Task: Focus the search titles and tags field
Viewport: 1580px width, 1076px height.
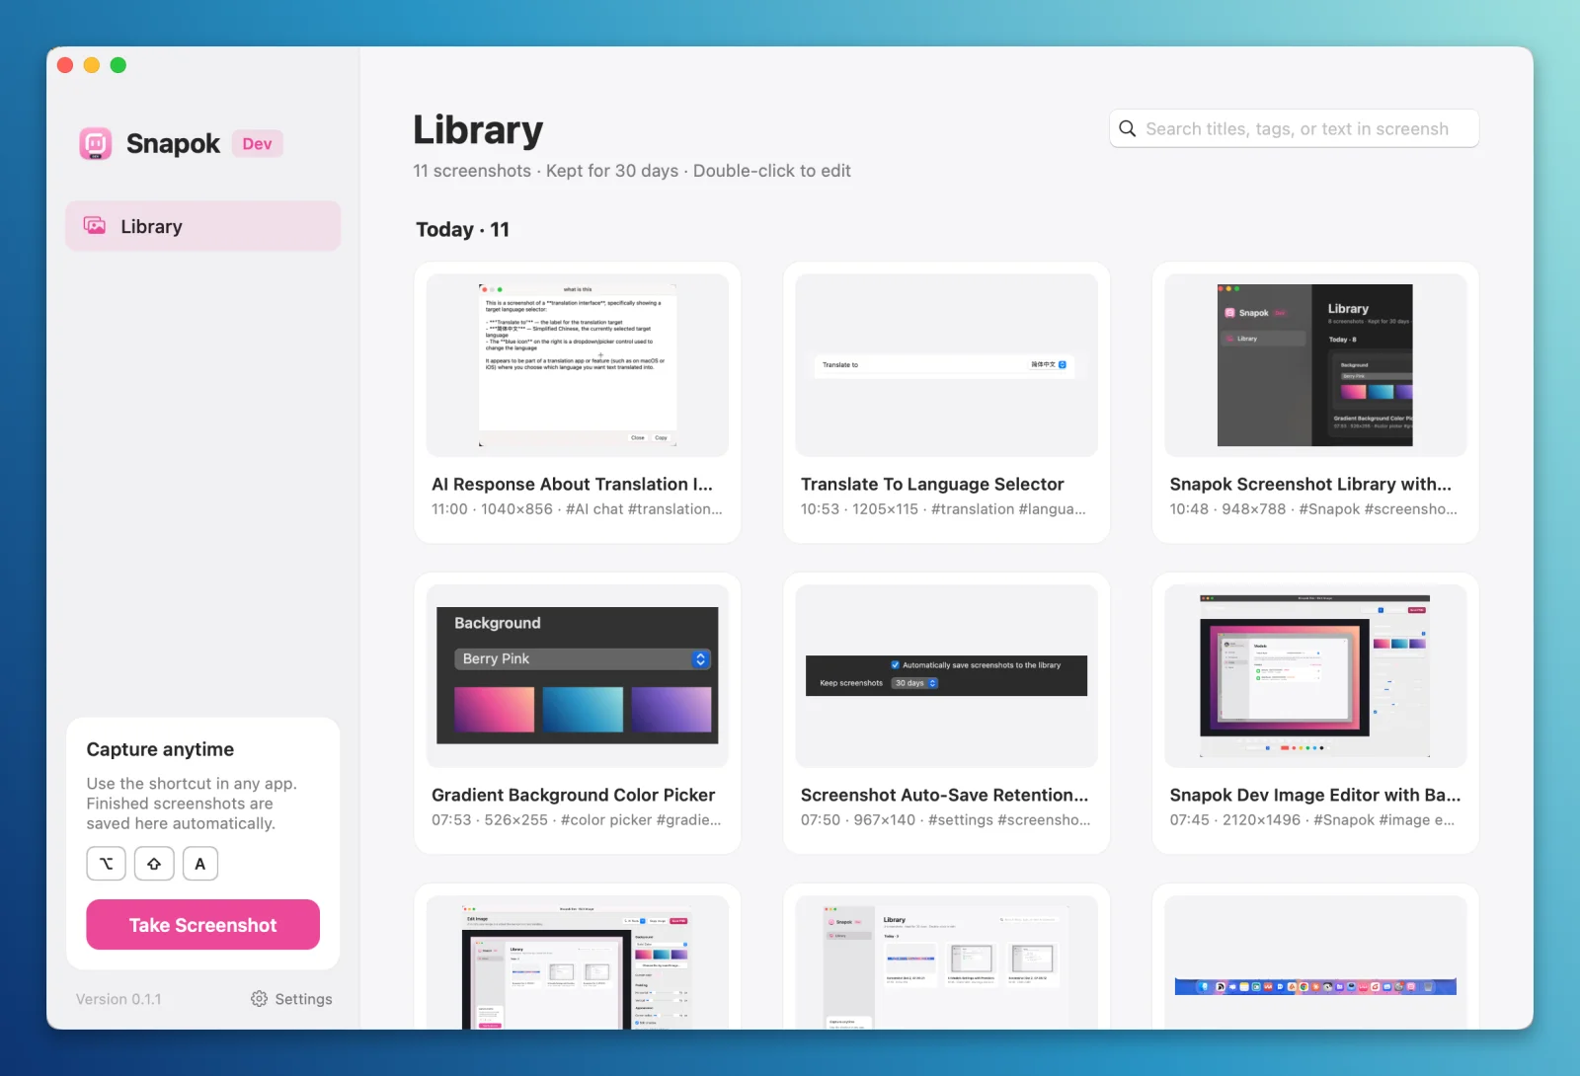Action: 1295,128
